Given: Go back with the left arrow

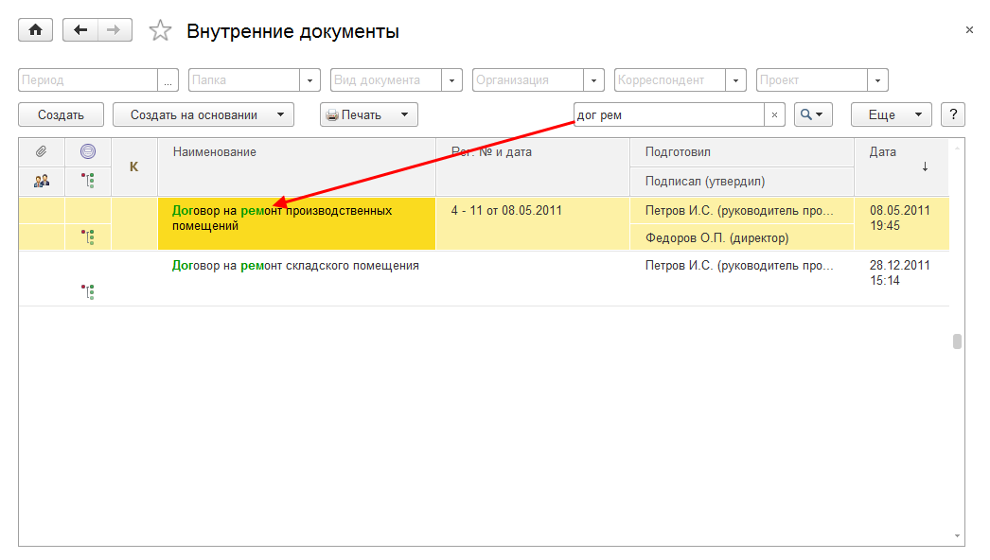Looking at the screenshot, I should tap(80, 30).
